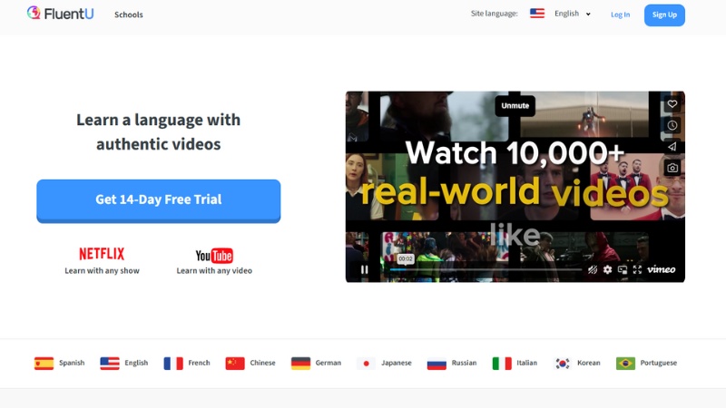
Task: Click the US flag in language row
Action: coord(110,364)
